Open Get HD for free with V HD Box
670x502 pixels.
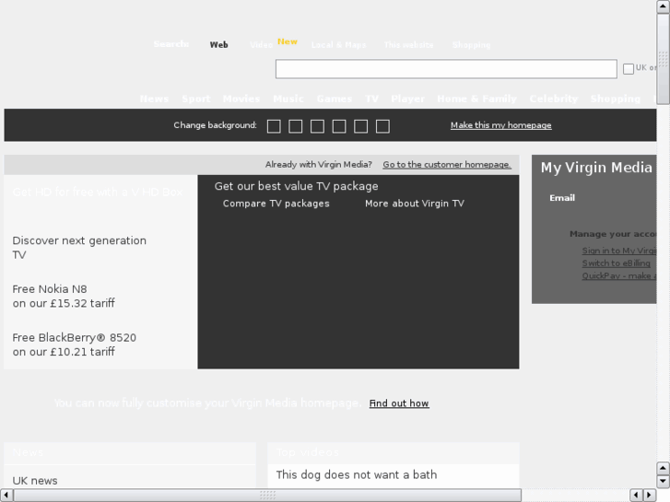98,193
